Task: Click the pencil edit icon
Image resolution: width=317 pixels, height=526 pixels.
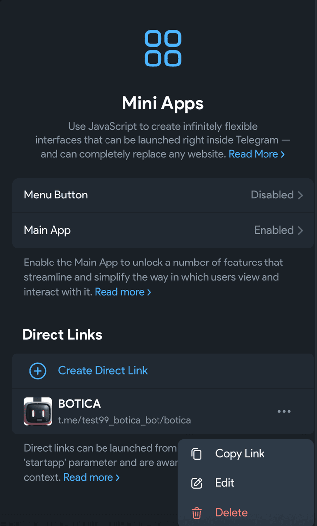Action: click(197, 483)
